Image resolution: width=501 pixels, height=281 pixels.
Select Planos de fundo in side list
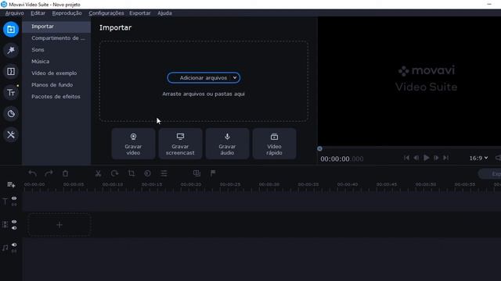(56, 85)
